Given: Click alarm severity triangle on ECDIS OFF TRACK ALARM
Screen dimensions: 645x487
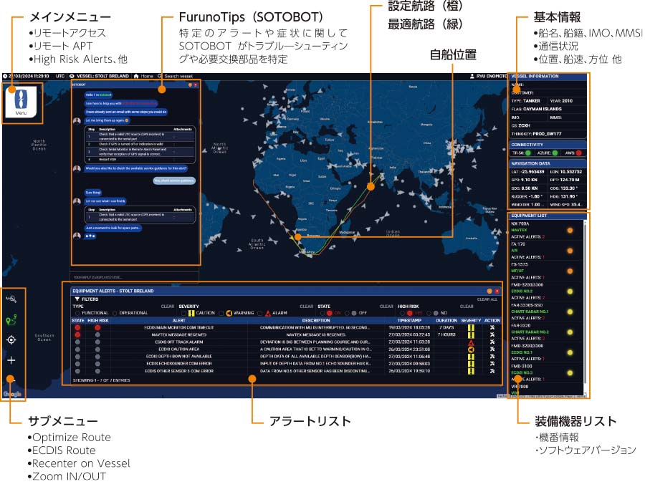Looking at the screenshot, I should click(x=471, y=342).
